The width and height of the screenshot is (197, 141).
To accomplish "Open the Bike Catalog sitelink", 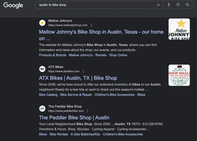I will click(48, 95).
